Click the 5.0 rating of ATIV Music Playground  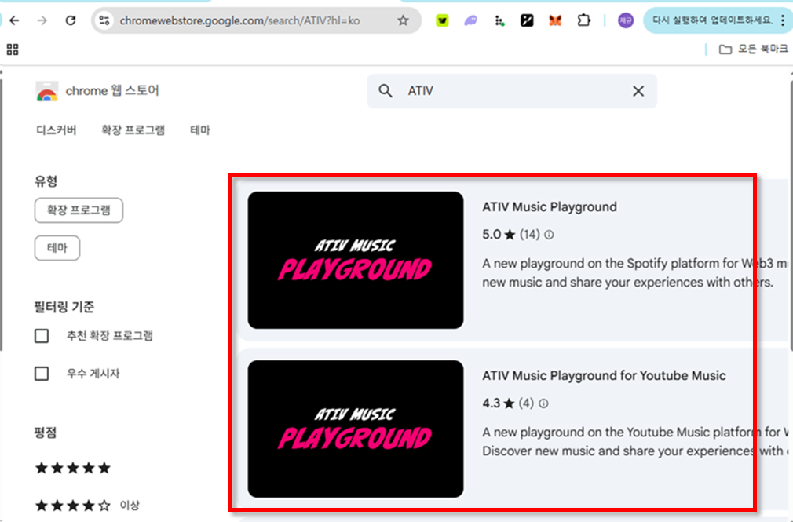[498, 235]
